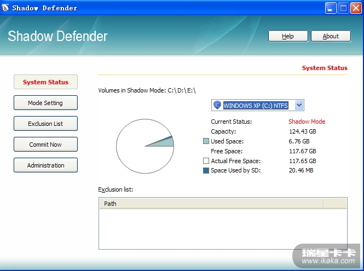This screenshot has width=364, height=271.
Task: Click the Actual Free Space color swatch
Action: click(206, 161)
